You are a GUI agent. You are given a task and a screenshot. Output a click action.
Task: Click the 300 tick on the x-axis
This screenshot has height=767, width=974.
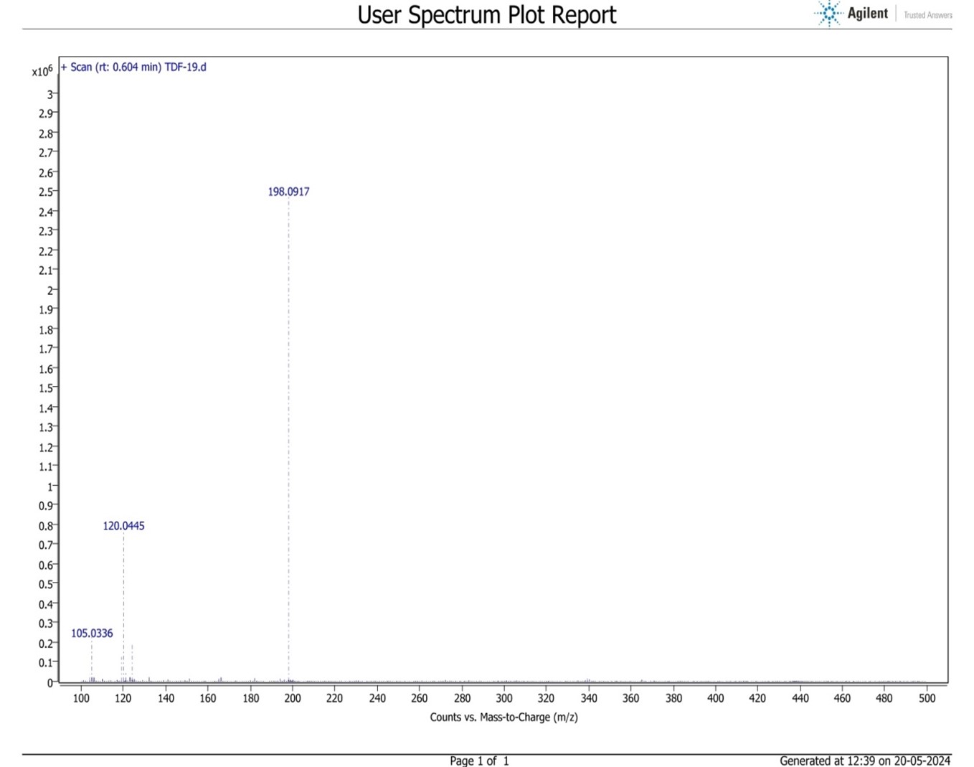[504, 698]
